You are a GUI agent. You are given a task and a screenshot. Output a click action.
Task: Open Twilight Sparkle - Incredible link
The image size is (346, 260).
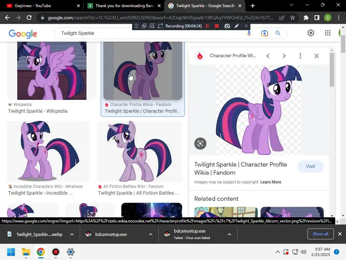click(41, 193)
